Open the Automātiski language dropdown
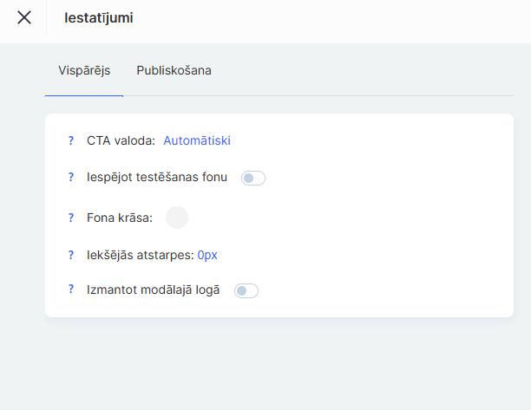Image resolution: width=531 pixels, height=410 pixels. [x=197, y=140]
